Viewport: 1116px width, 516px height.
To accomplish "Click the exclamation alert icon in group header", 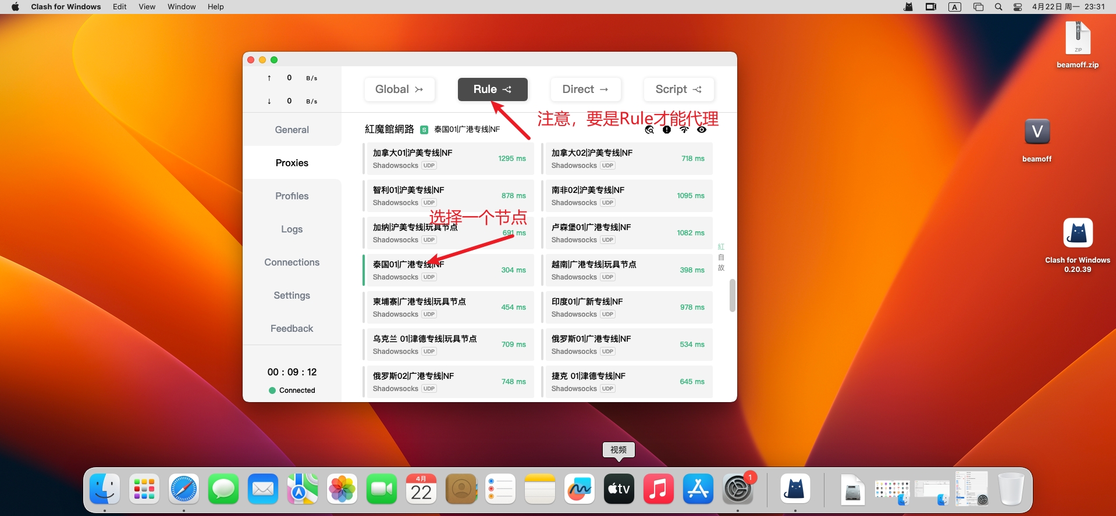I will click(667, 130).
